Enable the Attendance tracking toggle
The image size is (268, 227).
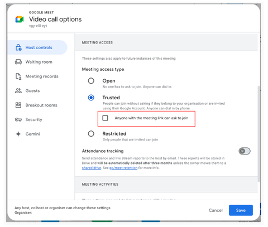coord(245,151)
